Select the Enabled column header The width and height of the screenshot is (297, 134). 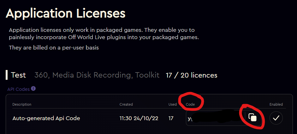click(x=276, y=104)
